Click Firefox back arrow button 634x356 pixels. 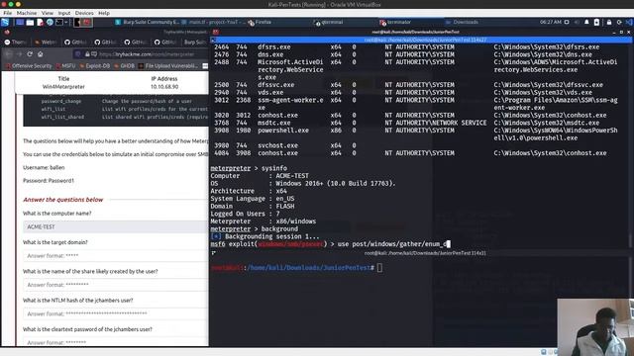click(9, 54)
